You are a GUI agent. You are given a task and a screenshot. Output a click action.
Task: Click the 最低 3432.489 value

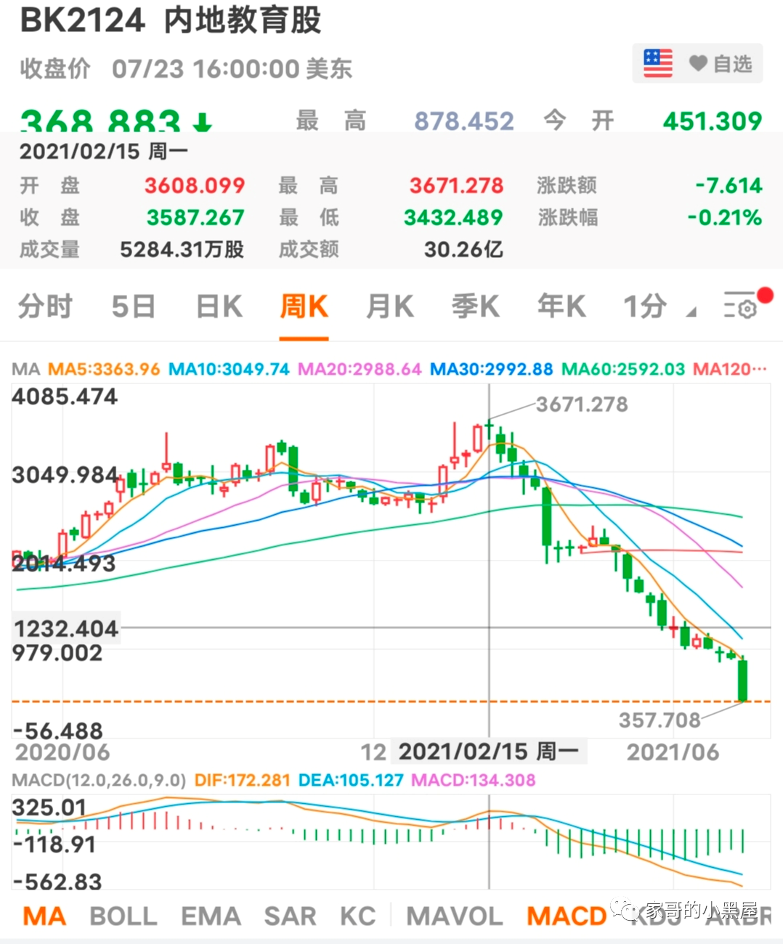coord(453,217)
